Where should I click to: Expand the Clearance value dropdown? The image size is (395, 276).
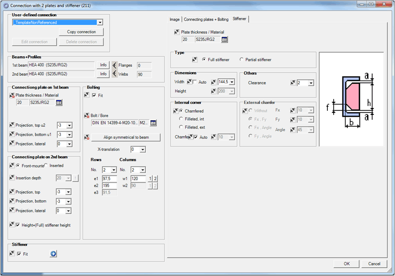point(311,83)
